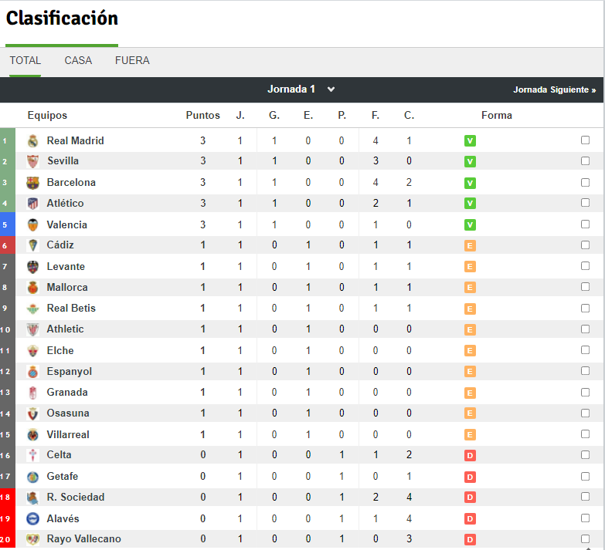Go to Jornada Siguiente
This screenshot has height=550, width=605.
(x=554, y=89)
